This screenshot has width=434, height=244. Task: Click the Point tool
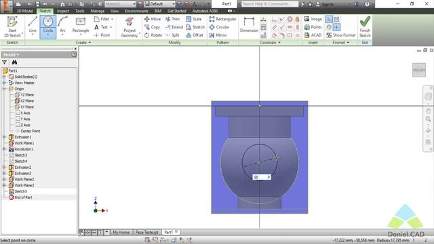pos(102,35)
